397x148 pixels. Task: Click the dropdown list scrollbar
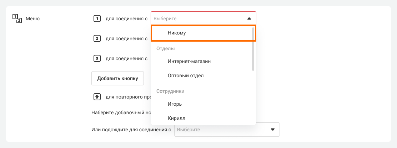tap(253, 48)
